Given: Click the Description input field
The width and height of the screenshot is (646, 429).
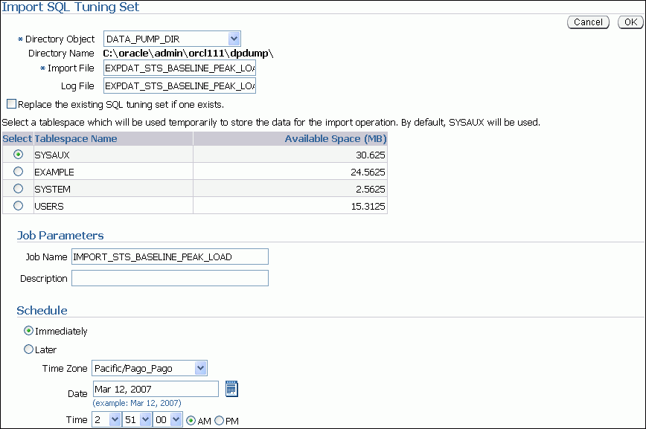Looking at the screenshot, I should (x=170, y=278).
